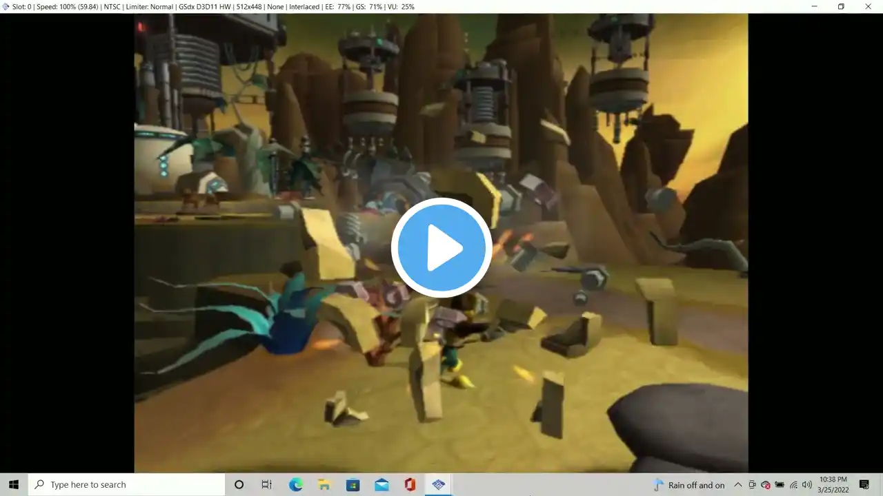This screenshot has width=883, height=496.
Task: Minimize the PCSX2 game window
Action: 814,6
